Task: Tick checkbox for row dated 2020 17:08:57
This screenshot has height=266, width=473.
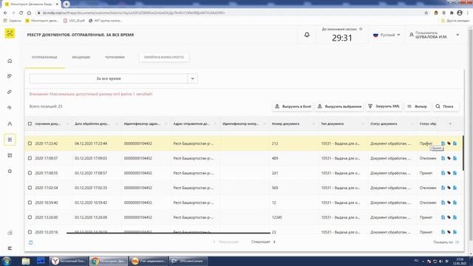Action: click(30, 158)
